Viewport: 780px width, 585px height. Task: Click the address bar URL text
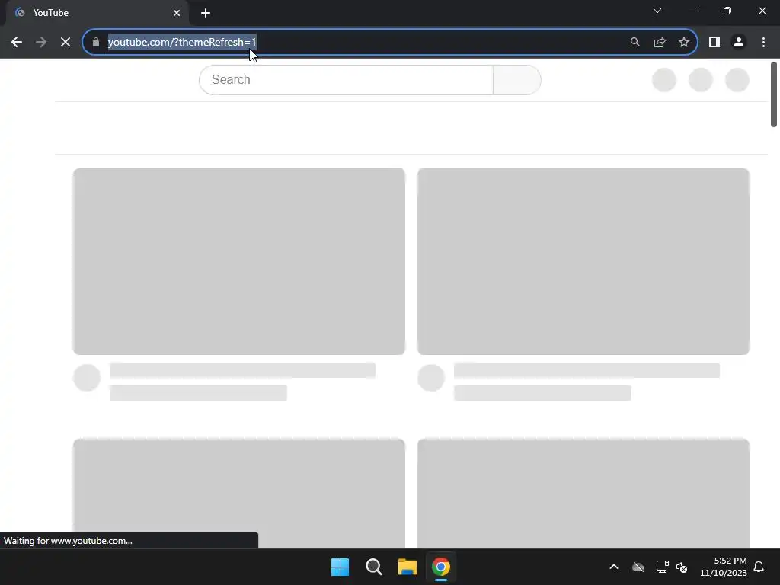pyautogui.click(x=182, y=43)
